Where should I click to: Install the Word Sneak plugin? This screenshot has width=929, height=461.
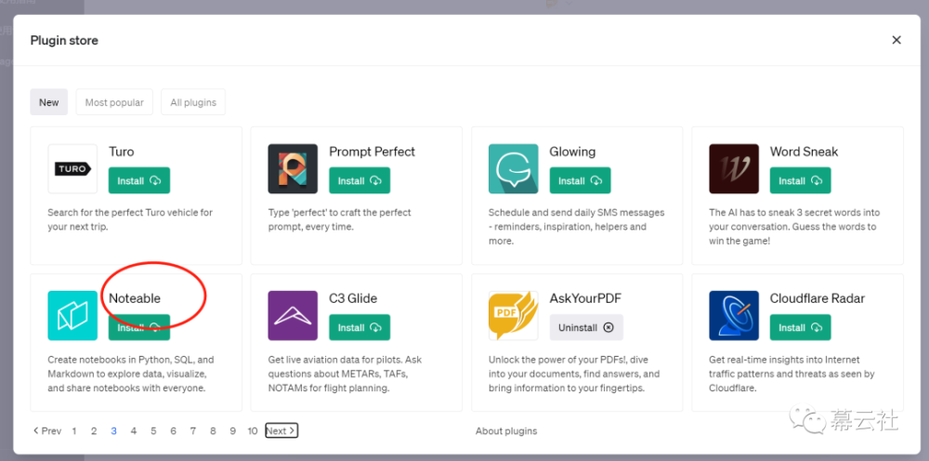point(801,180)
